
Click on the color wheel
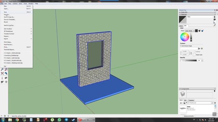tap(185, 37)
